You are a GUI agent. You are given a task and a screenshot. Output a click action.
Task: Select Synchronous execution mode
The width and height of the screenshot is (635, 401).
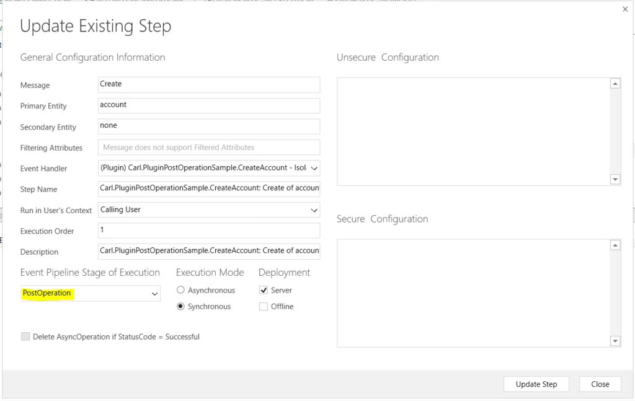(181, 306)
